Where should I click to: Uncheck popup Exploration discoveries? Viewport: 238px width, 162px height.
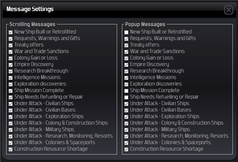126,84
